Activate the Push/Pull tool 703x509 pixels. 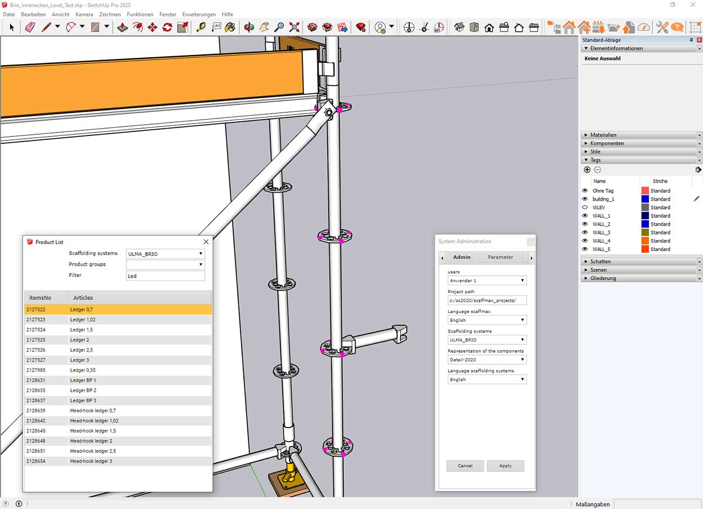tap(123, 27)
